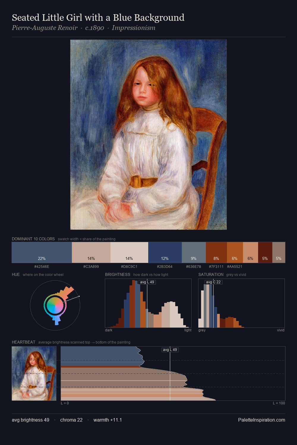
Task: Click the 'light' axis label
Action: [x=188, y=330]
